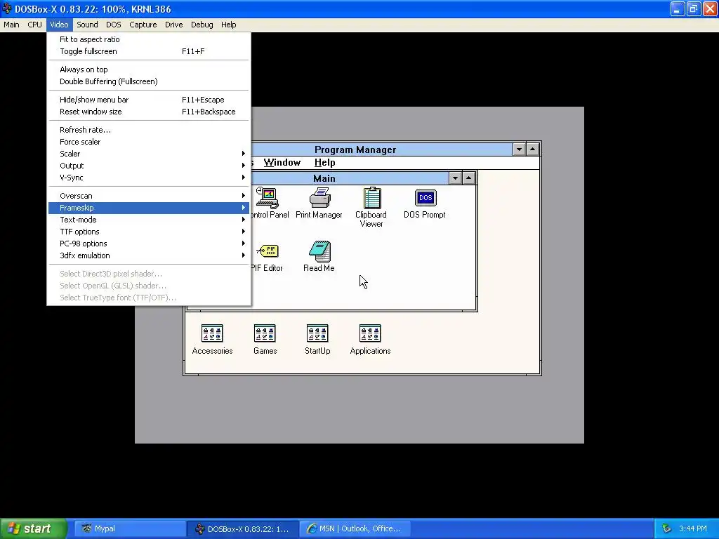719x539 pixels.
Task: Toggle Force scaler option
Action: (x=149, y=142)
